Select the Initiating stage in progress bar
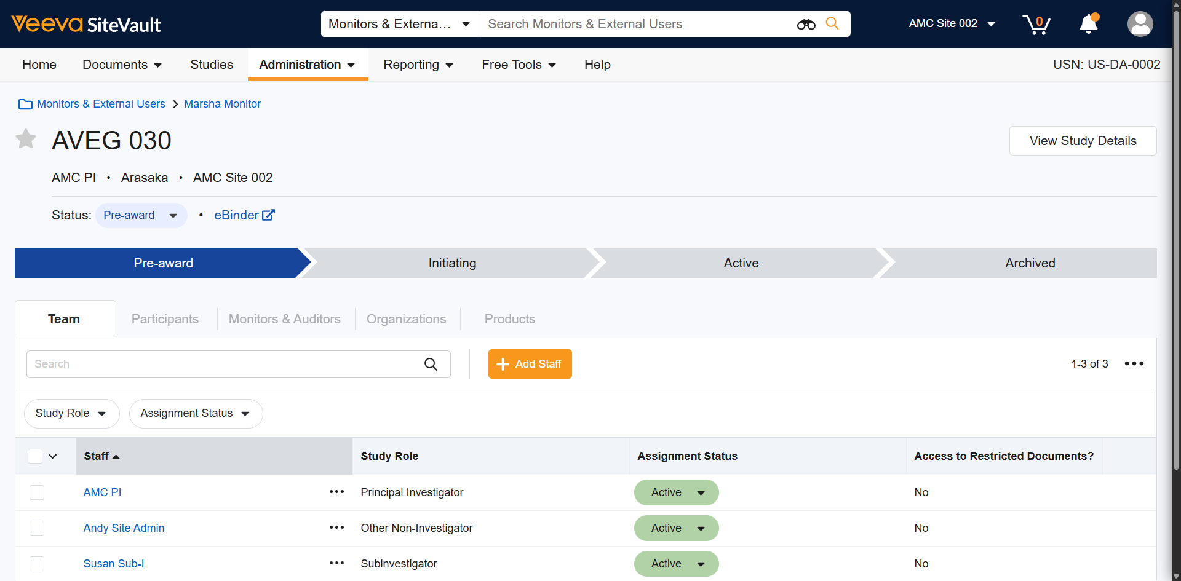This screenshot has height=581, width=1181. [452, 263]
